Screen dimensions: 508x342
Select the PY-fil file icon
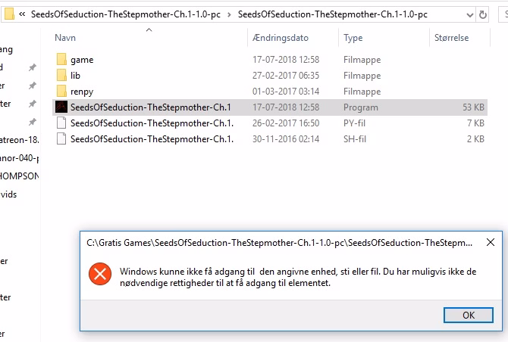coord(61,123)
